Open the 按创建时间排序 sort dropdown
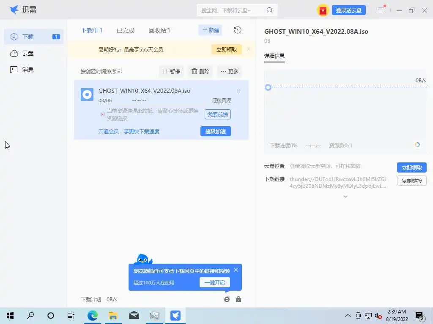433x324 pixels. (101, 71)
